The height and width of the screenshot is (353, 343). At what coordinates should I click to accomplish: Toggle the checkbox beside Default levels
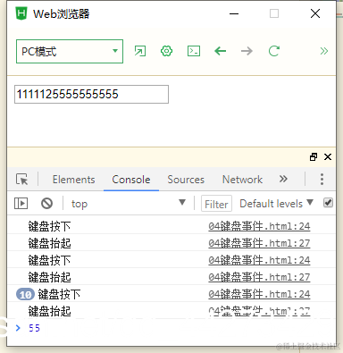click(x=328, y=203)
